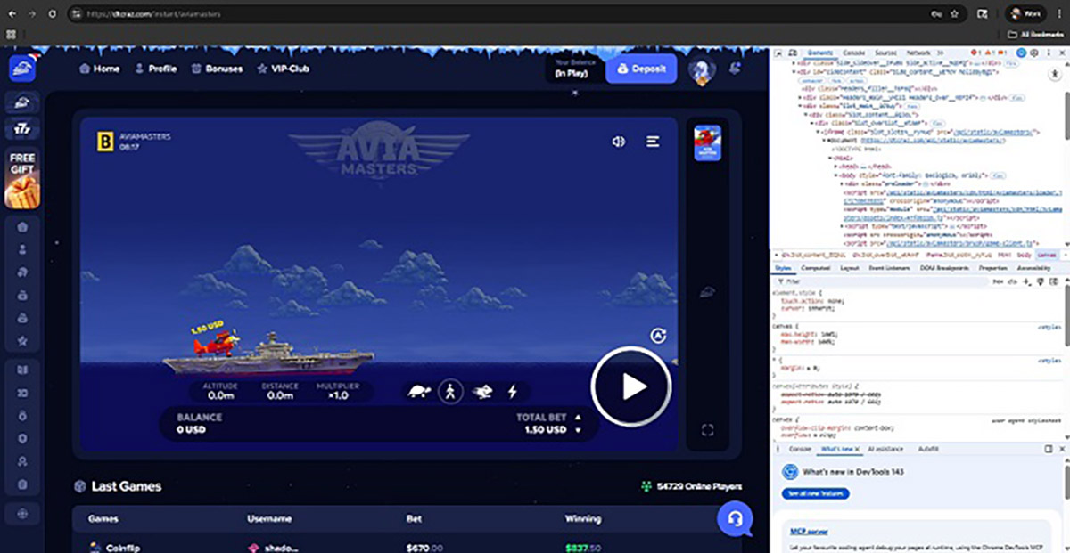Open the Computed styles tab
Image resolution: width=1070 pixels, height=553 pixels.
coord(815,267)
